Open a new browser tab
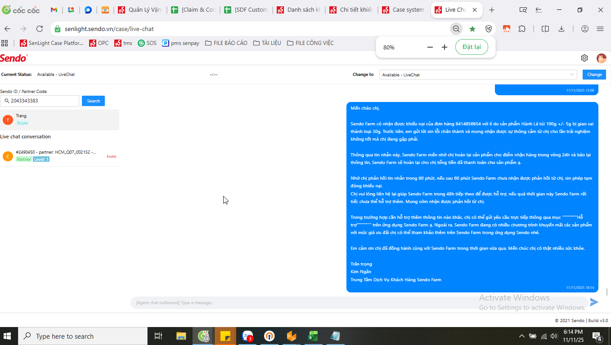The width and height of the screenshot is (611, 345). click(x=492, y=10)
